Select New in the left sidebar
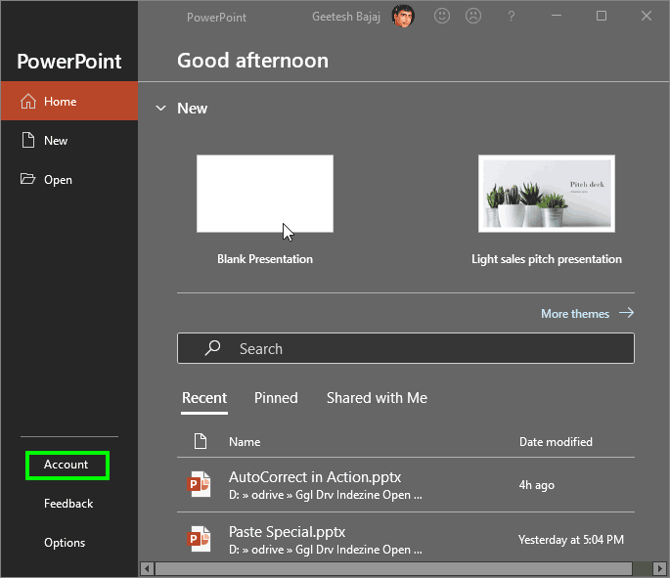The height and width of the screenshot is (578, 670). (69, 140)
